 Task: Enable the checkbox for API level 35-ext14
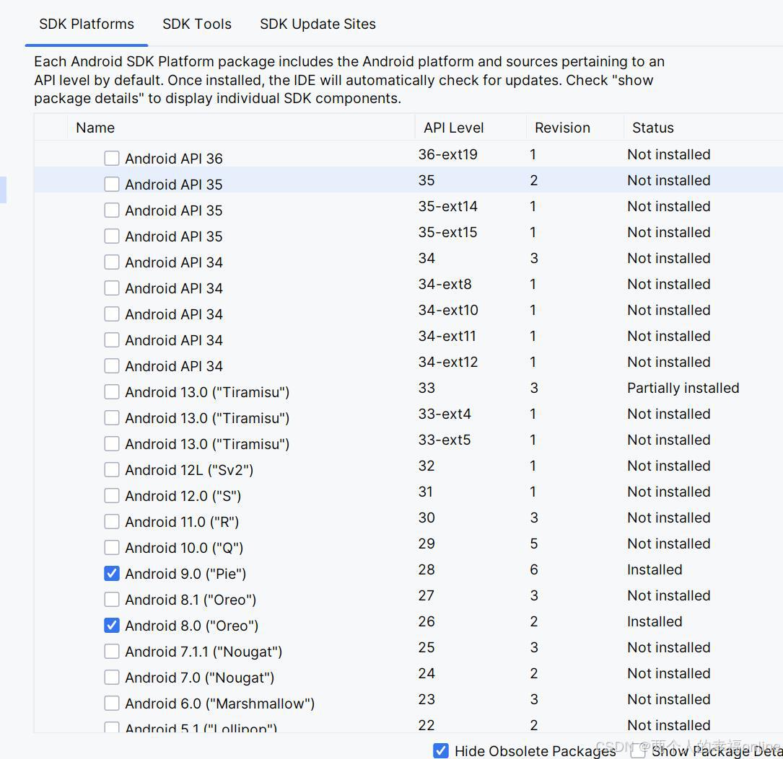[112, 210]
